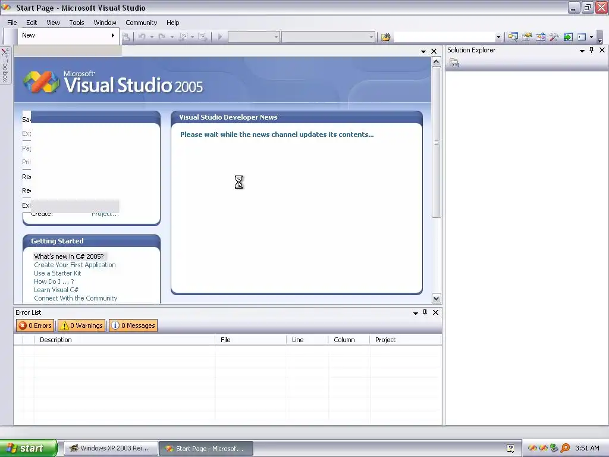Expand the New submenu in the File menu
Viewport: 609px width, 457px height.
pos(68,35)
